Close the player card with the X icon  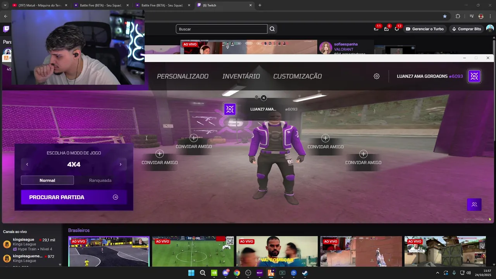(x=263, y=98)
